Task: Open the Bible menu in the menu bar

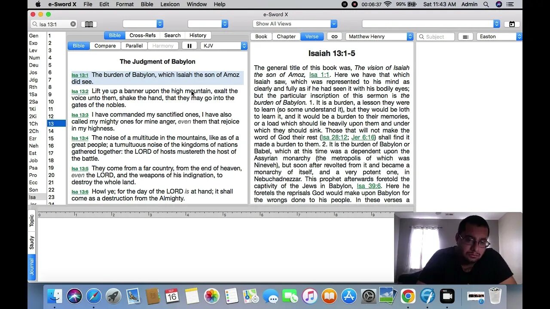Action: pyautogui.click(x=147, y=4)
